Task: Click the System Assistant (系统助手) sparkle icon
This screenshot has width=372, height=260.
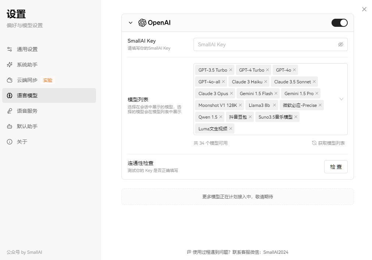Action: (10, 65)
